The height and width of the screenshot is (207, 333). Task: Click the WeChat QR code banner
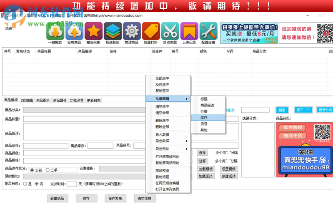(x=306, y=33)
